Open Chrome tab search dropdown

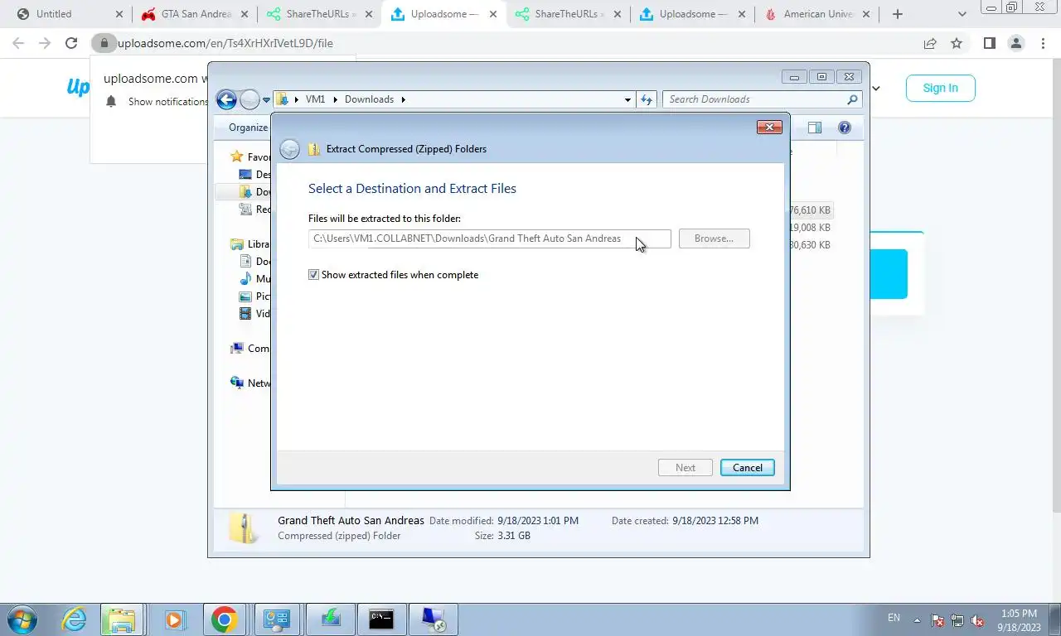pyautogui.click(x=962, y=14)
